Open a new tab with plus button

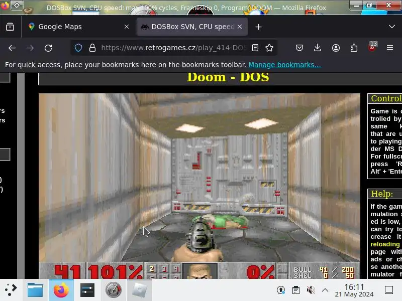tap(258, 27)
